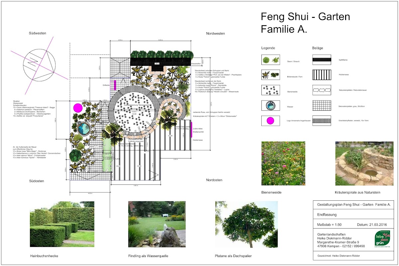
Task: Click the lebe dein grün logo
Action: click(382, 239)
